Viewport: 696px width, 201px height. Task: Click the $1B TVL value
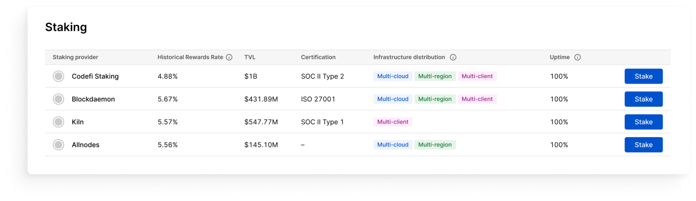(x=251, y=76)
